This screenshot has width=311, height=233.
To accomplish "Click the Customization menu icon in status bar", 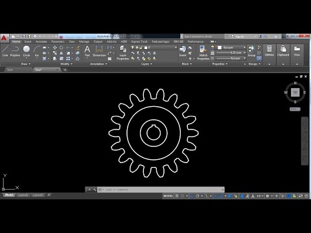I will tap(306, 196).
